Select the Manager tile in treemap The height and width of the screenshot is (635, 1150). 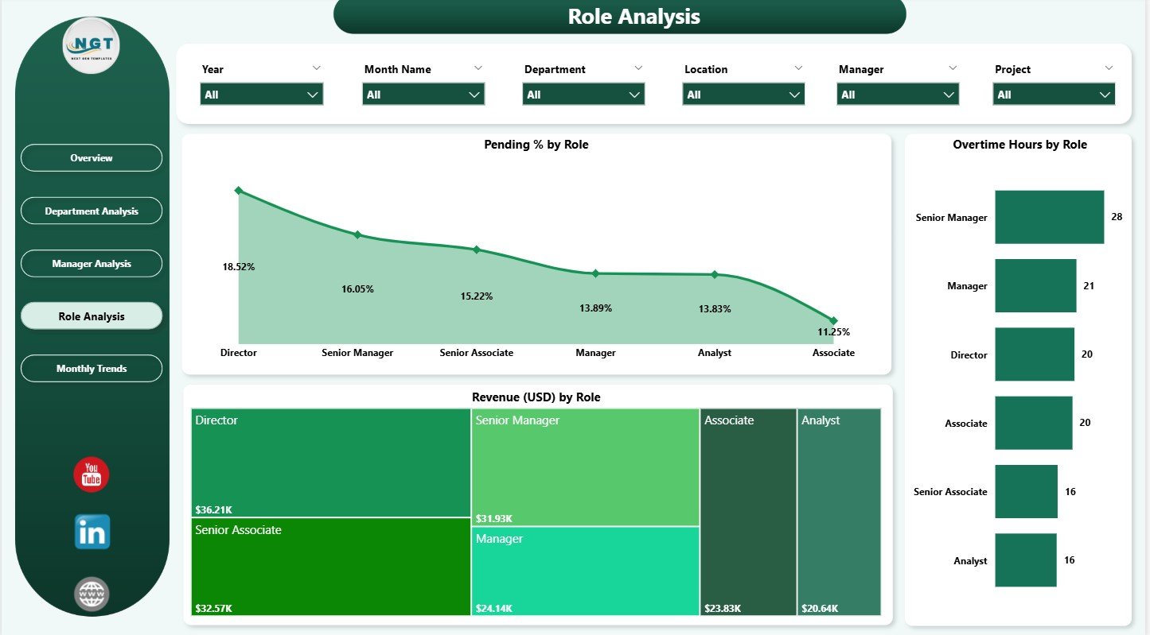point(585,571)
